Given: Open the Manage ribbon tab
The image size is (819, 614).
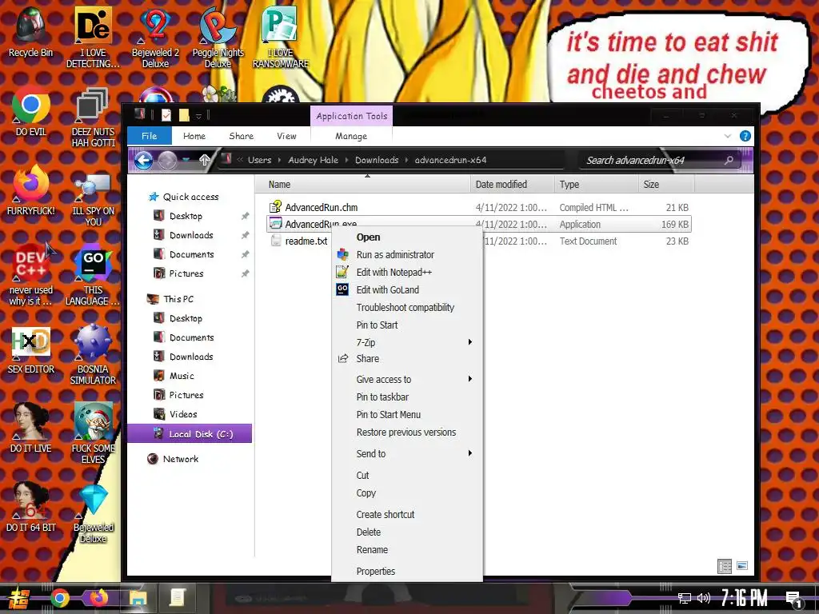Looking at the screenshot, I should point(351,136).
